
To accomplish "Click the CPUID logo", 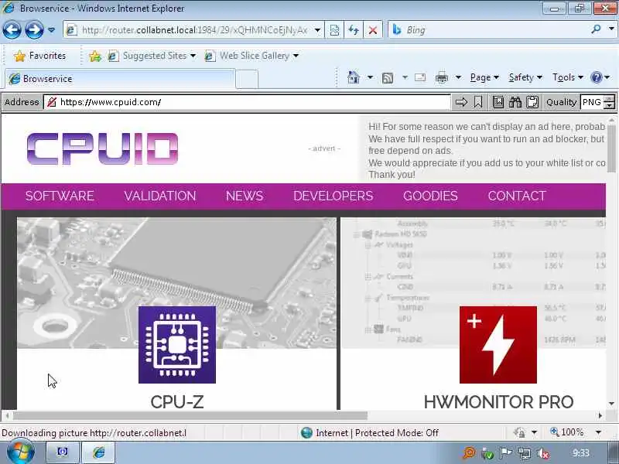I will tap(103, 148).
